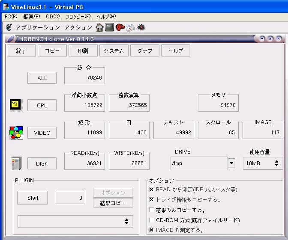Click the ヘルプ button in HDBENCH toolbar
This screenshot has width=288, height=240.
click(176, 50)
